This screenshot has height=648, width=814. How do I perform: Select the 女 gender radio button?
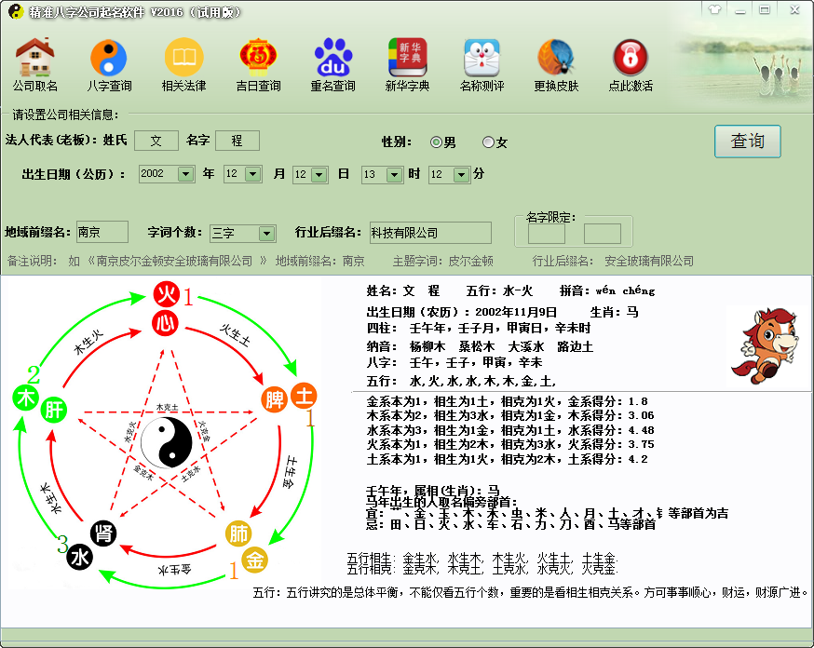pos(488,142)
